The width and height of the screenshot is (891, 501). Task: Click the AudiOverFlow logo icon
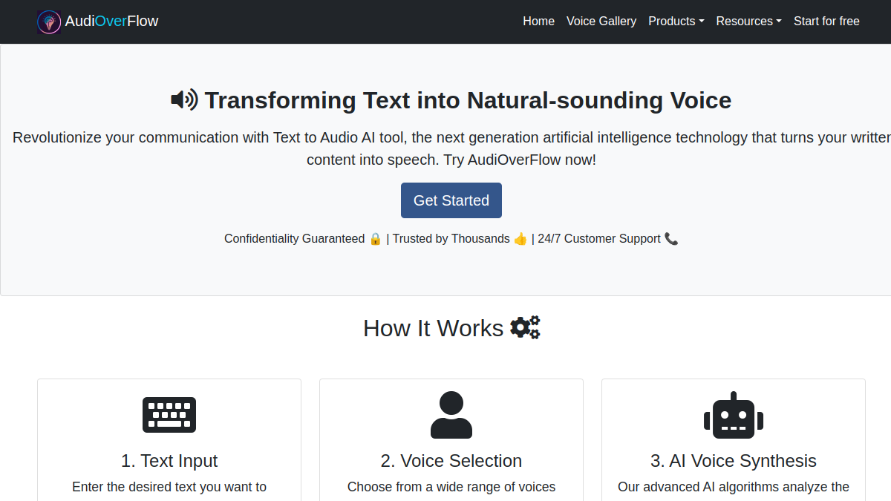[49, 22]
